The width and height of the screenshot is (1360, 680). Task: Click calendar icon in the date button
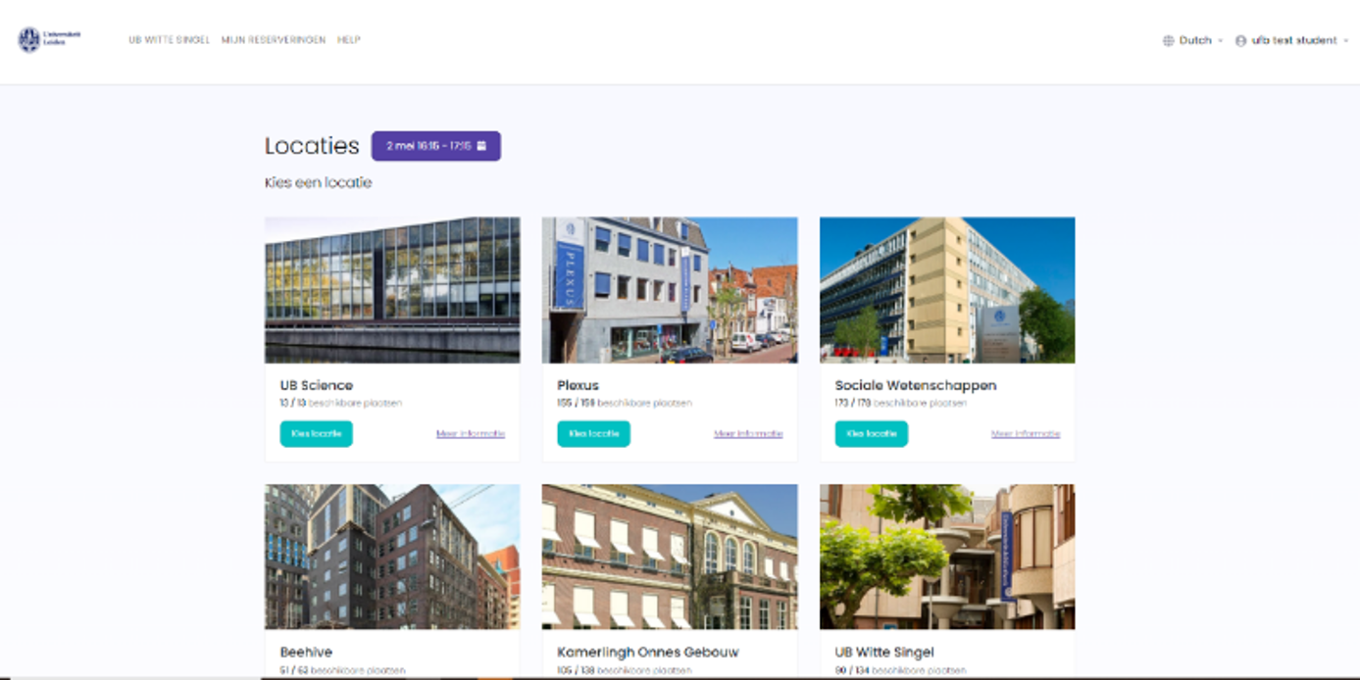coord(481,146)
